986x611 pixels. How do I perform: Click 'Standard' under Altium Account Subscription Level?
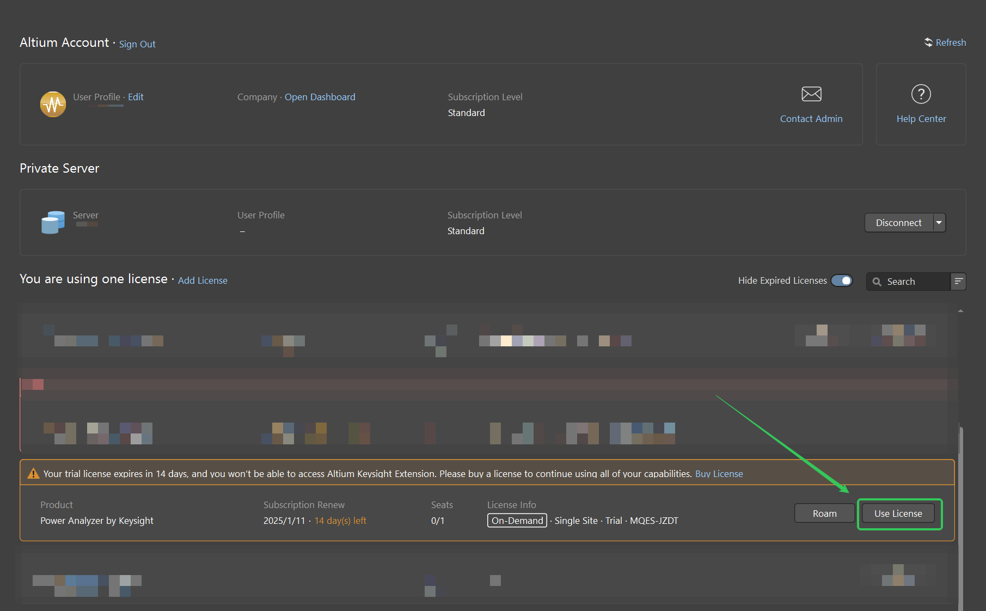pyautogui.click(x=466, y=113)
